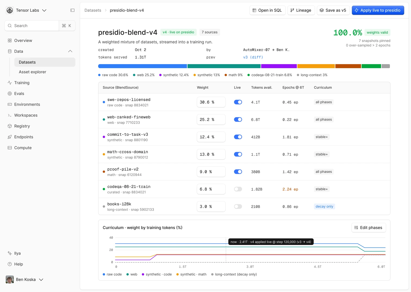The height and width of the screenshot is (292, 411).
Task: Click the Ilya sparkle icon
Action: point(10,253)
